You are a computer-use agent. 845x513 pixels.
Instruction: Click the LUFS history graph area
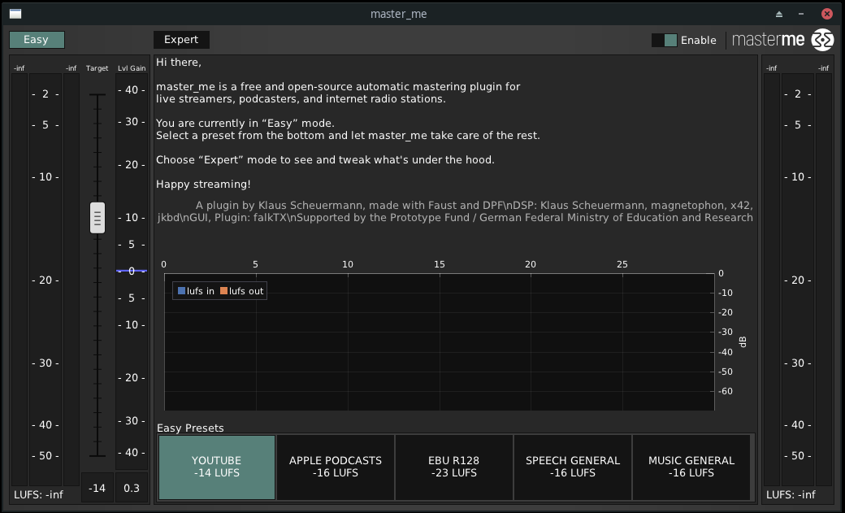point(440,342)
